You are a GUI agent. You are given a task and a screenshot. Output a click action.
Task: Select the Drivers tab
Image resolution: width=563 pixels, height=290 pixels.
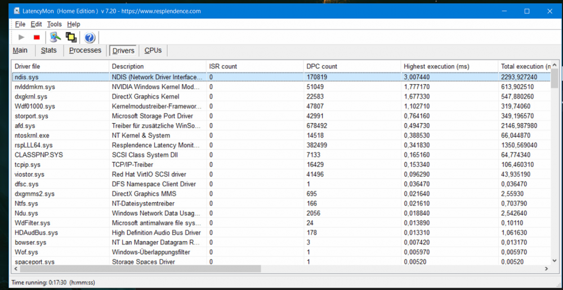(x=123, y=51)
